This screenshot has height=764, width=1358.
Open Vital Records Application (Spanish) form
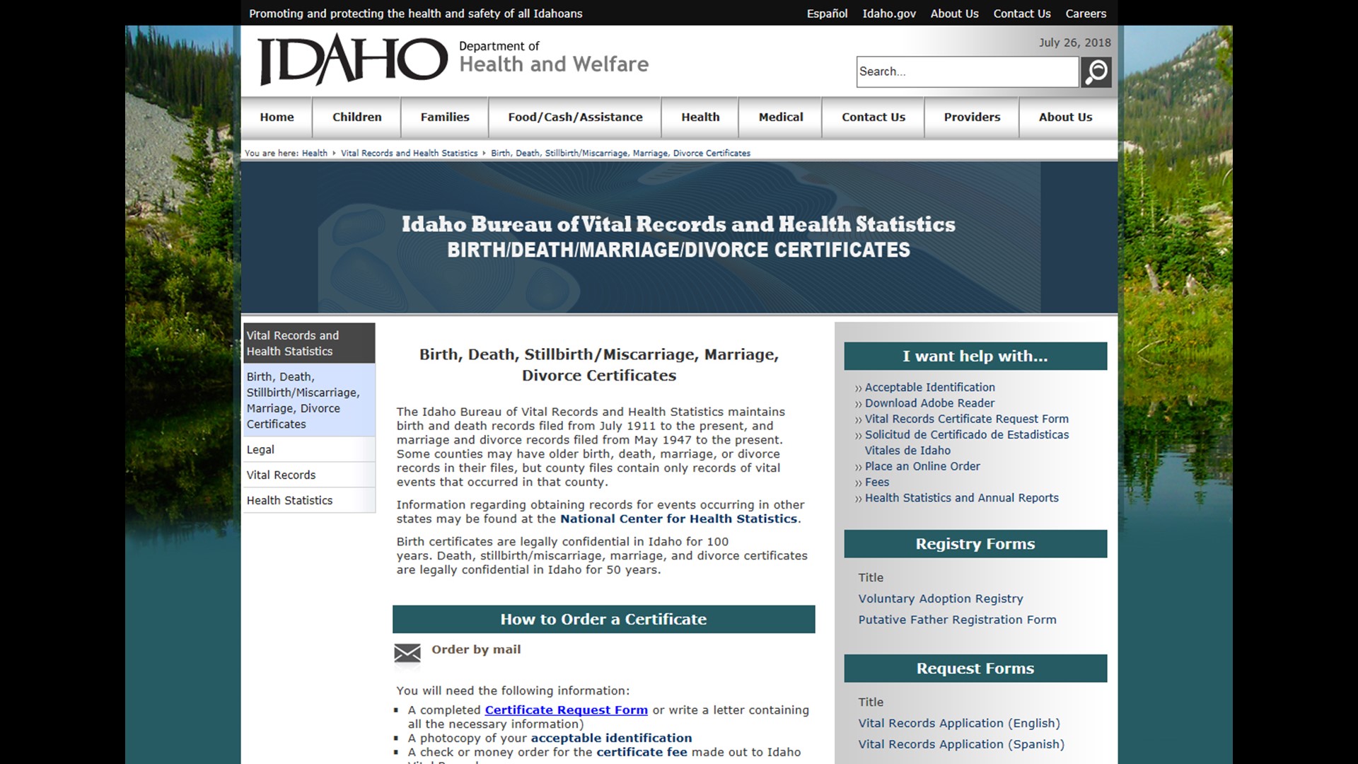tap(961, 744)
